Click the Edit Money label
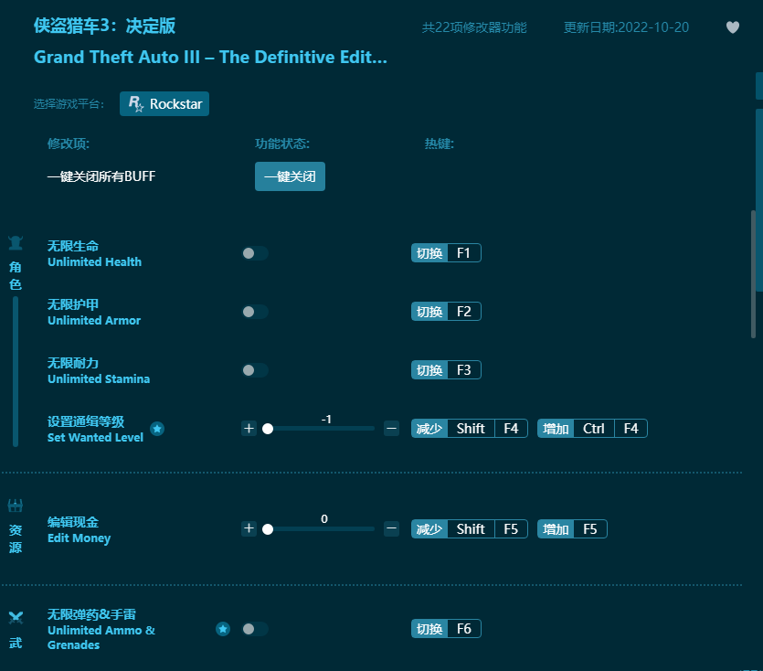 click(79, 530)
